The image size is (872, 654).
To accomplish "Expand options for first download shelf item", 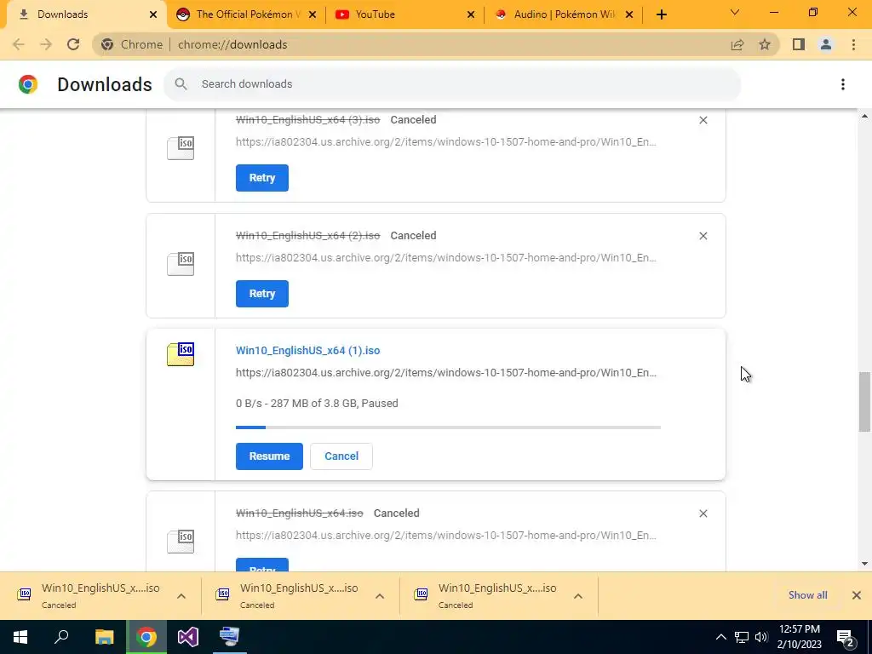I will pyautogui.click(x=181, y=596).
